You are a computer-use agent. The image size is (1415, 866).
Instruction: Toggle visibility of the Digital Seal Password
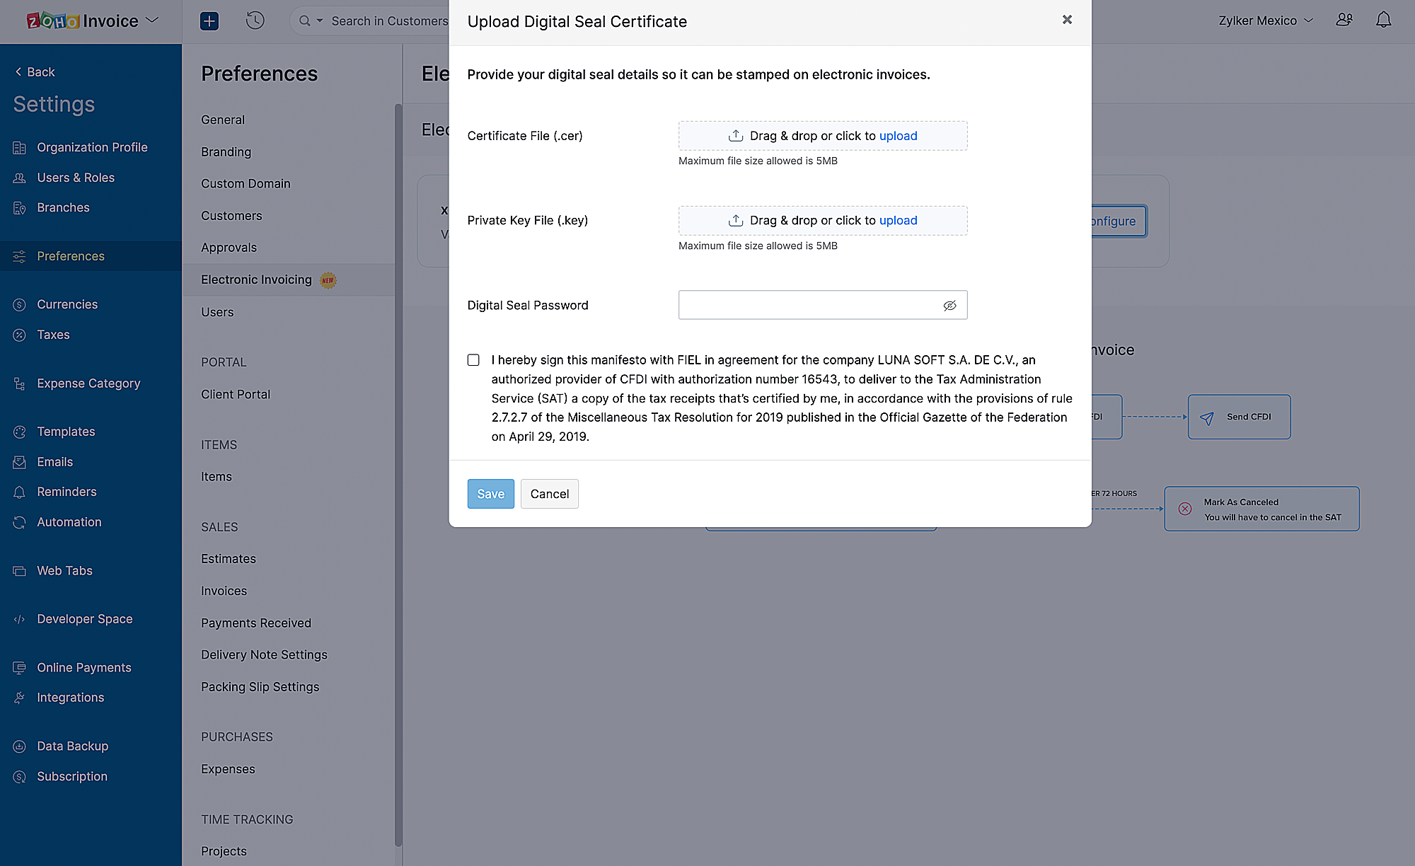pyautogui.click(x=950, y=305)
